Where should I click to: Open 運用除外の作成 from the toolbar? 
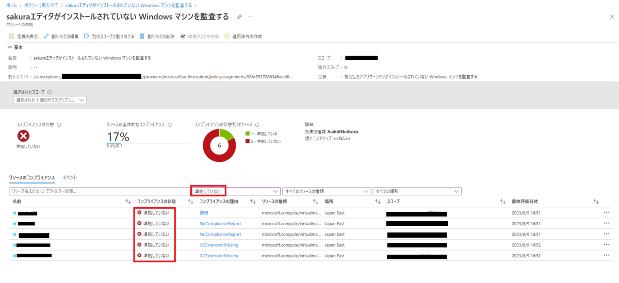coord(243,37)
